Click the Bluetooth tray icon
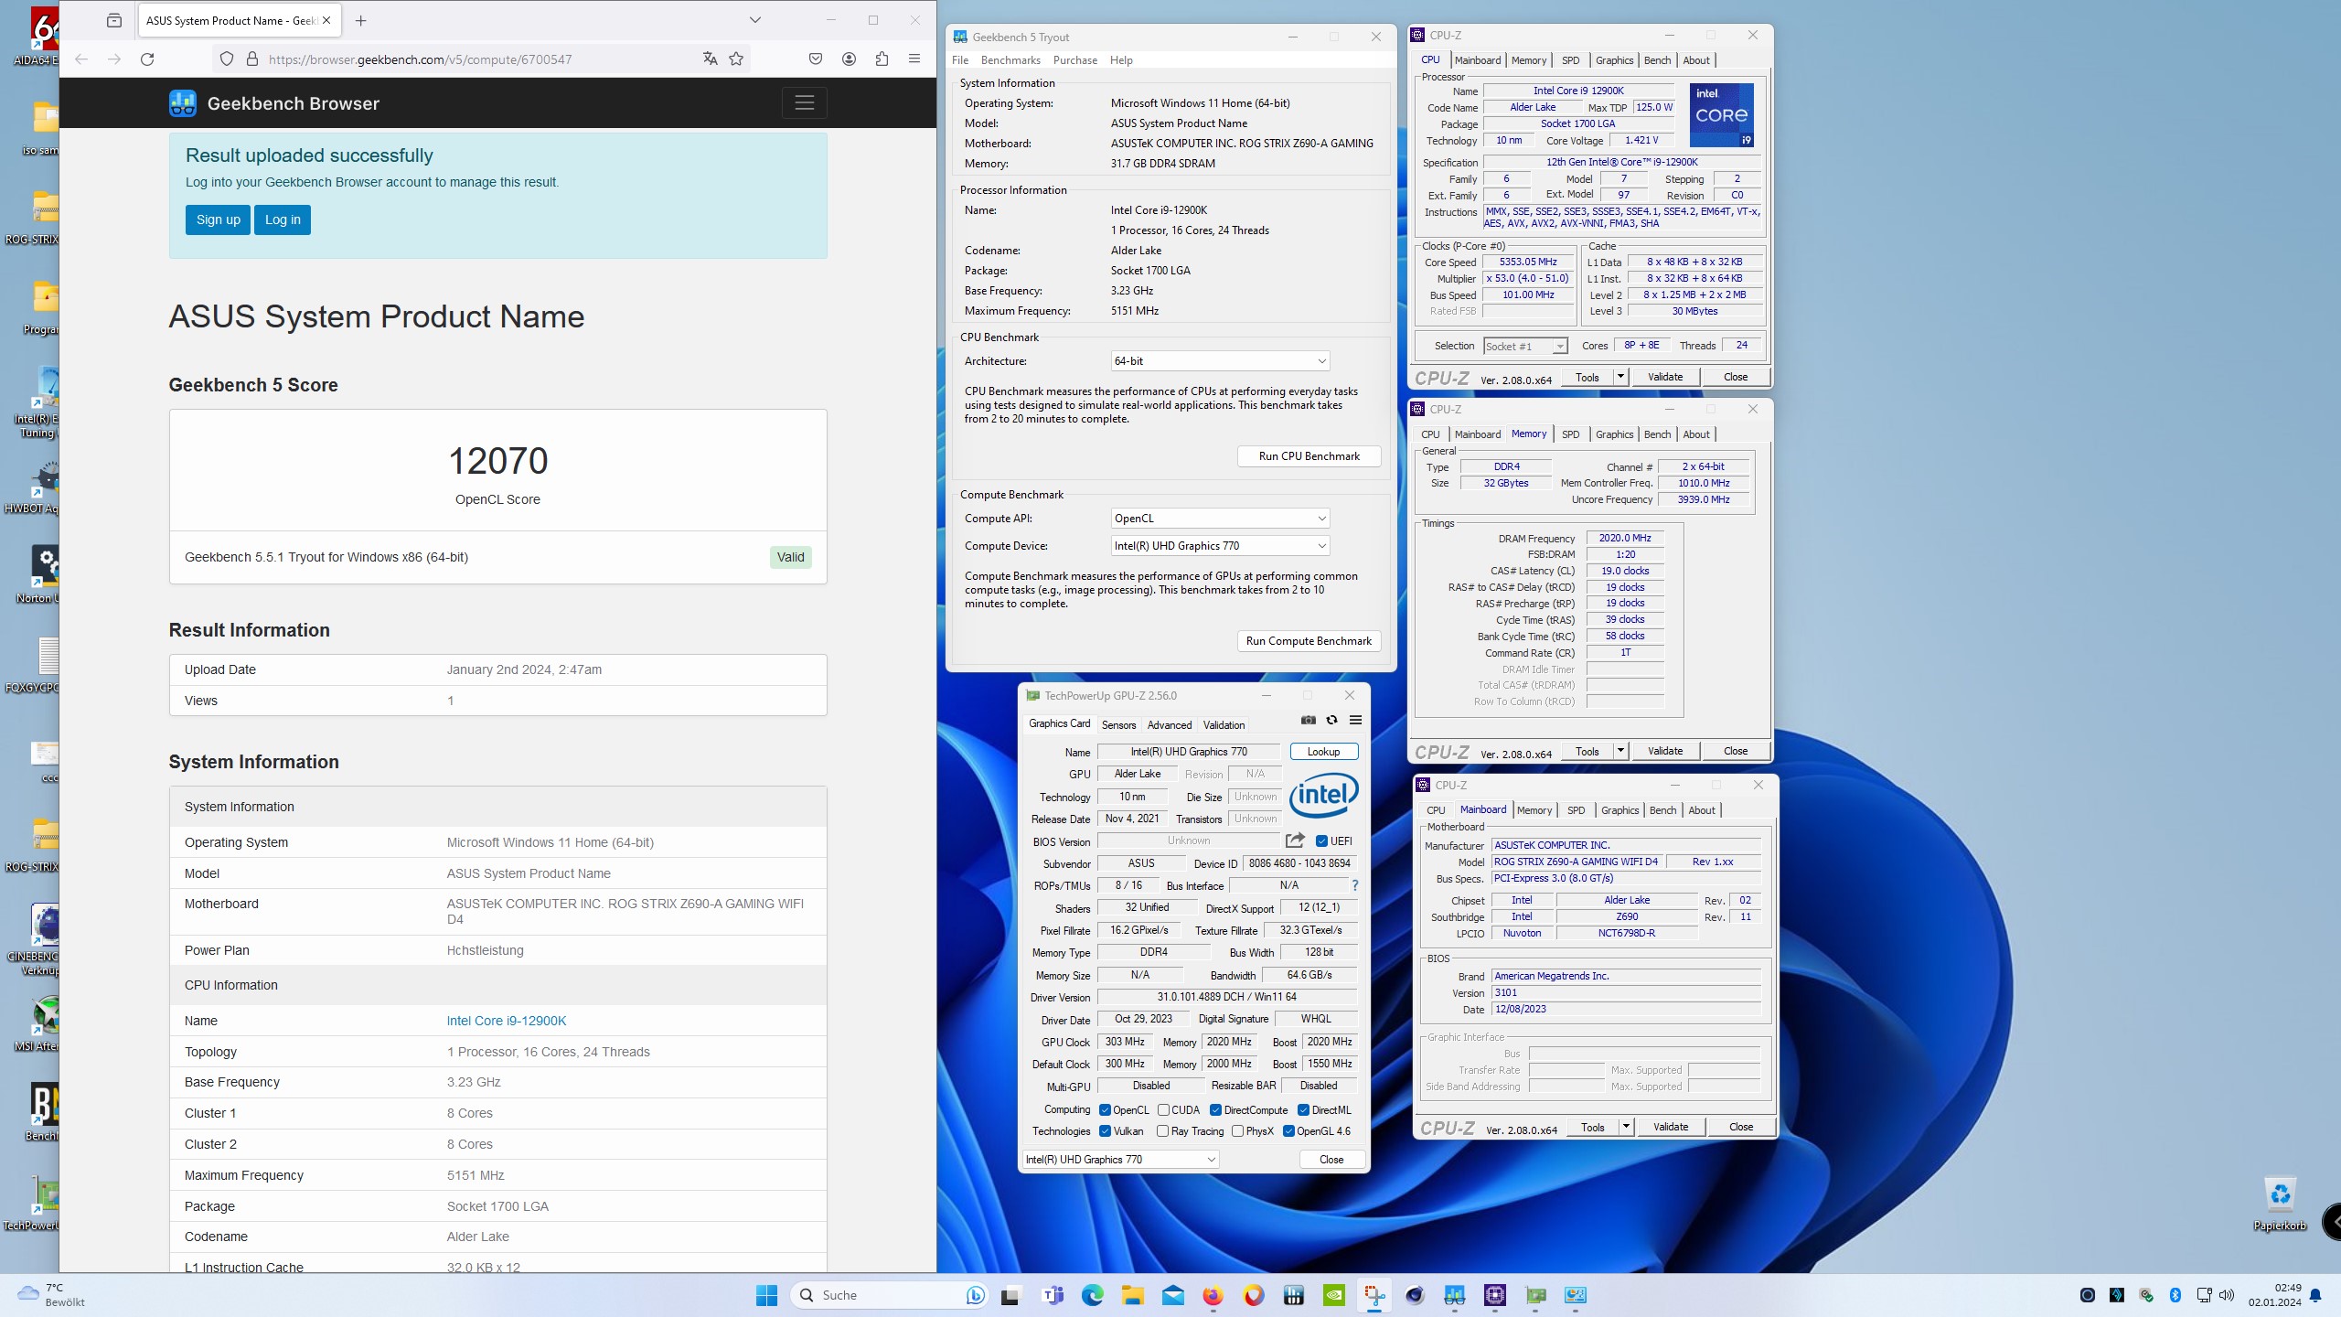This screenshot has width=2341, height=1317. [2175, 1295]
